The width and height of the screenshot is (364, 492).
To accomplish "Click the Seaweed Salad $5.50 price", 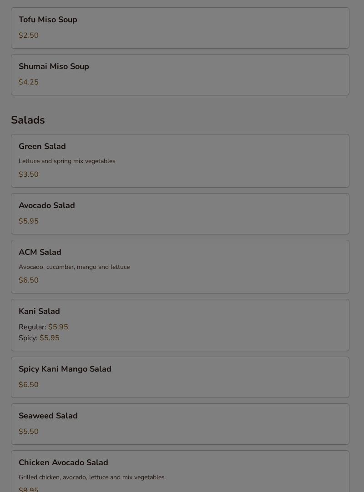I will coord(29,432).
